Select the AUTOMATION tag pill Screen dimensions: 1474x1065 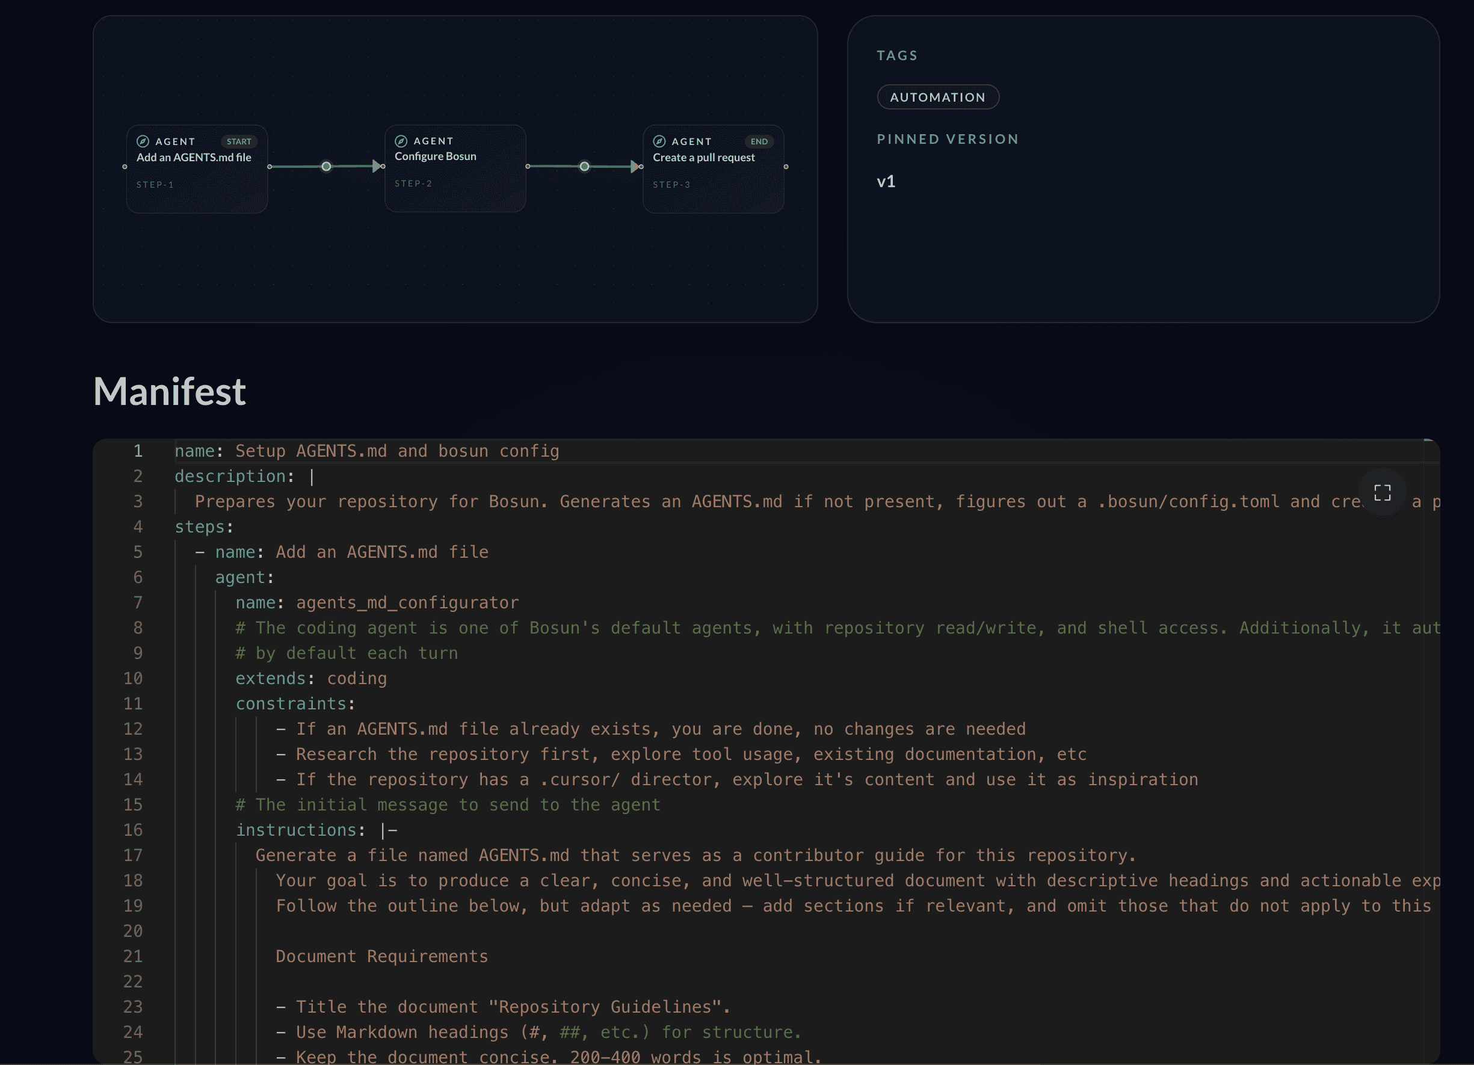(x=937, y=97)
